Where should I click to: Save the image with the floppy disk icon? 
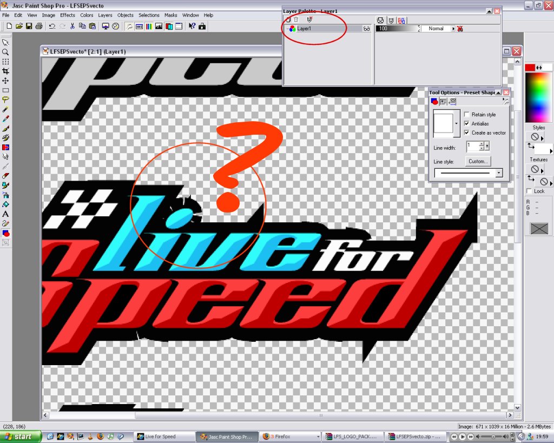pos(29,26)
